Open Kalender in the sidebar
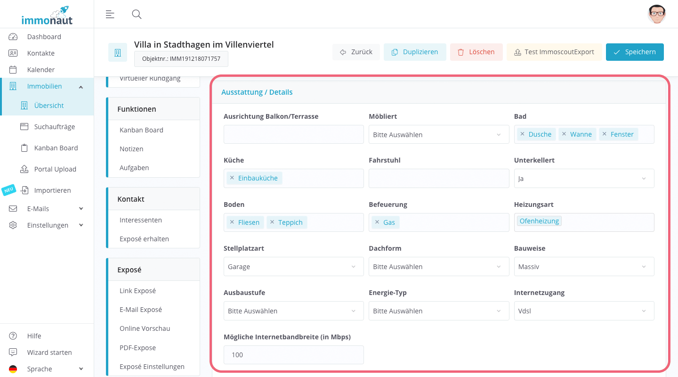678x377 pixels. pyautogui.click(x=40, y=70)
